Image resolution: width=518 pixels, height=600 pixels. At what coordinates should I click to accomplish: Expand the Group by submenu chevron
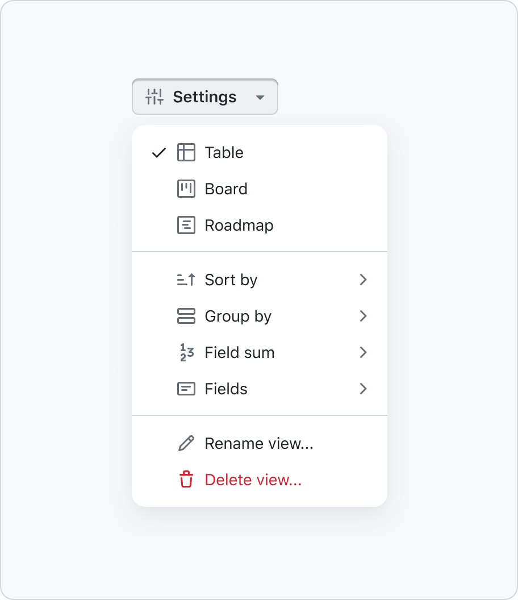pyautogui.click(x=363, y=316)
